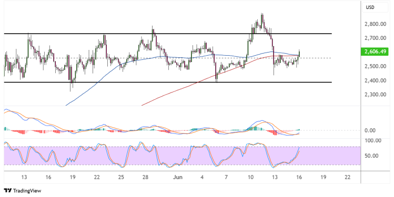The height and width of the screenshot is (197, 394).
Task: Click the stochastic 50.00 axis label
Action: [371, 156]
